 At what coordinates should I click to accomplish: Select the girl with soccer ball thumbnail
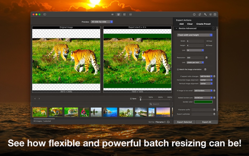[x=84, y=112]
